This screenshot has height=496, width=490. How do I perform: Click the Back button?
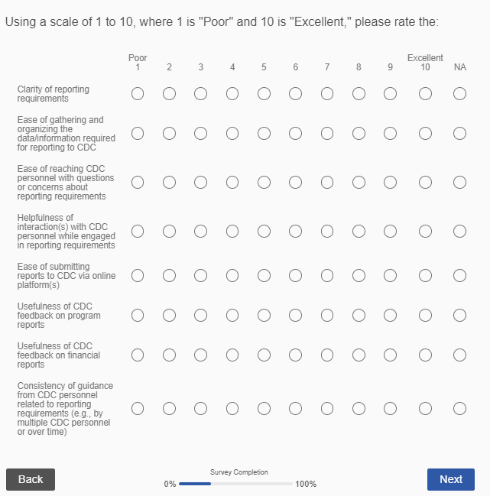click(31, 479)
